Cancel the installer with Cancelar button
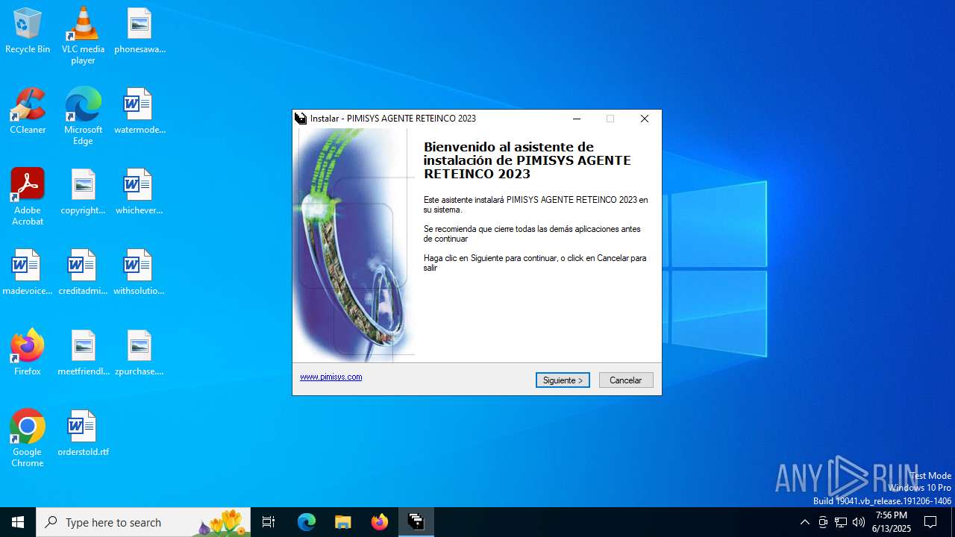The image size is (955, 537). coord(626,380)
